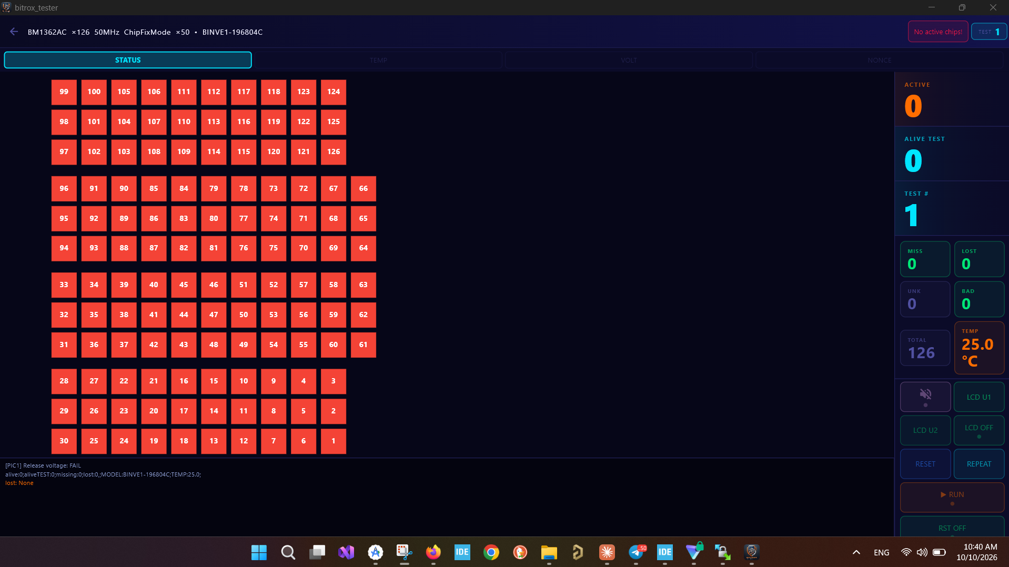
Task: Select chip cell 99
Action: (64, 92)
